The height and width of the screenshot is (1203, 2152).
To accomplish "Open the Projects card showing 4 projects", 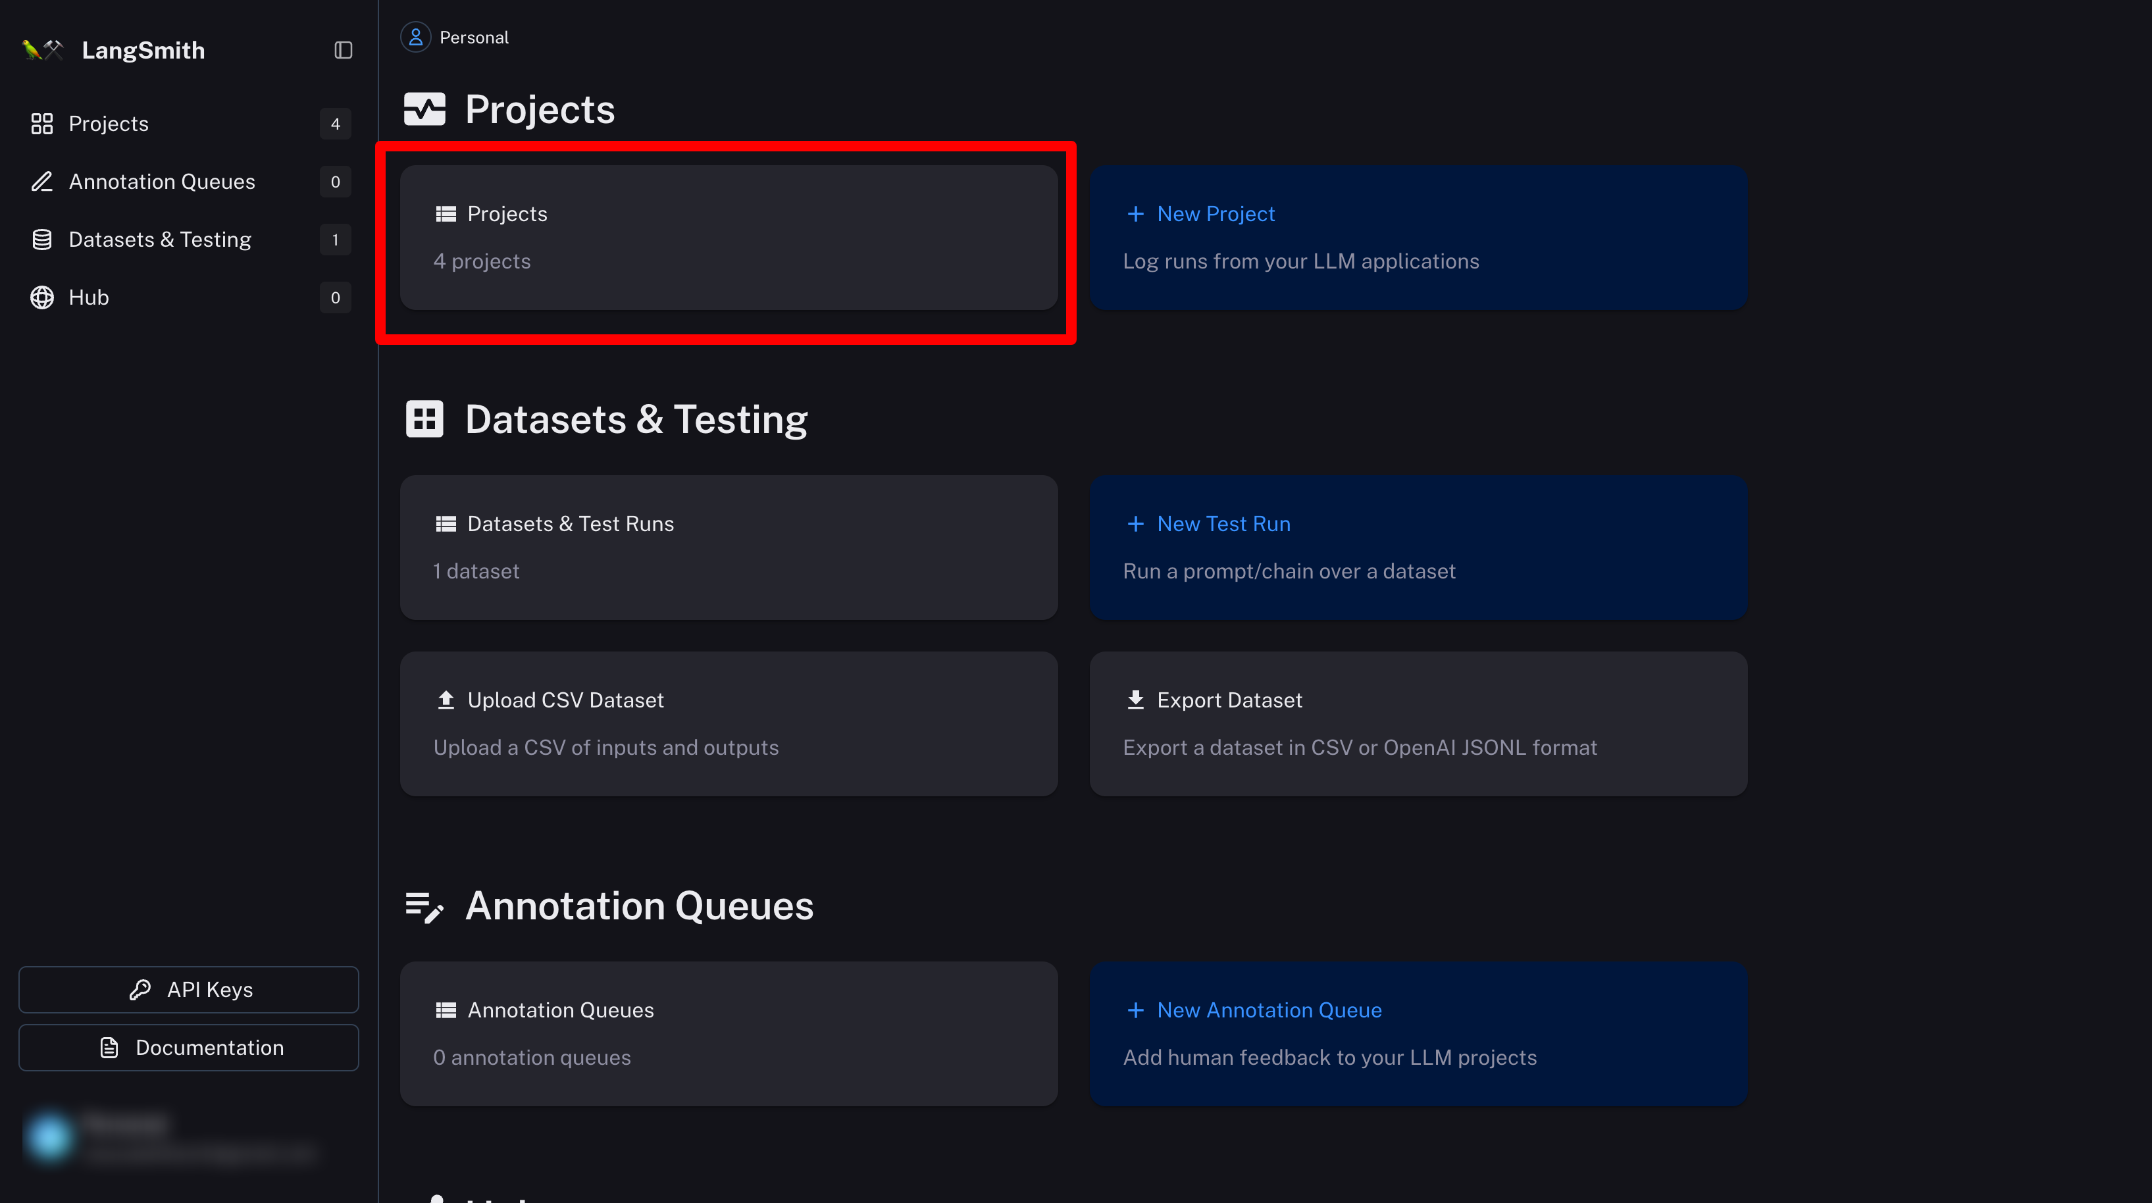I will point(729,238).
